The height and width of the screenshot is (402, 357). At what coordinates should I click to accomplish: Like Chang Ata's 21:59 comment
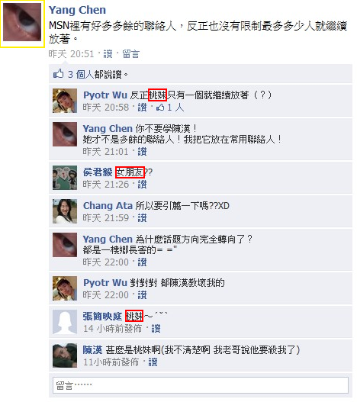coord(143,218)
